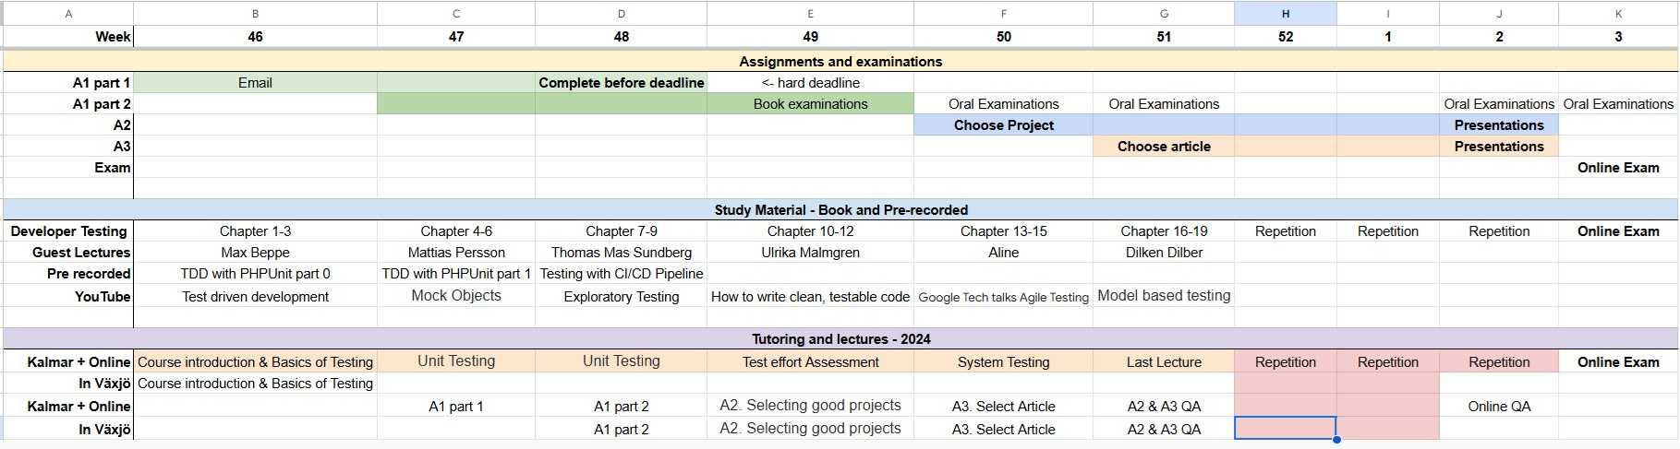
Task: Select column B header
Action: coord(255,14)
